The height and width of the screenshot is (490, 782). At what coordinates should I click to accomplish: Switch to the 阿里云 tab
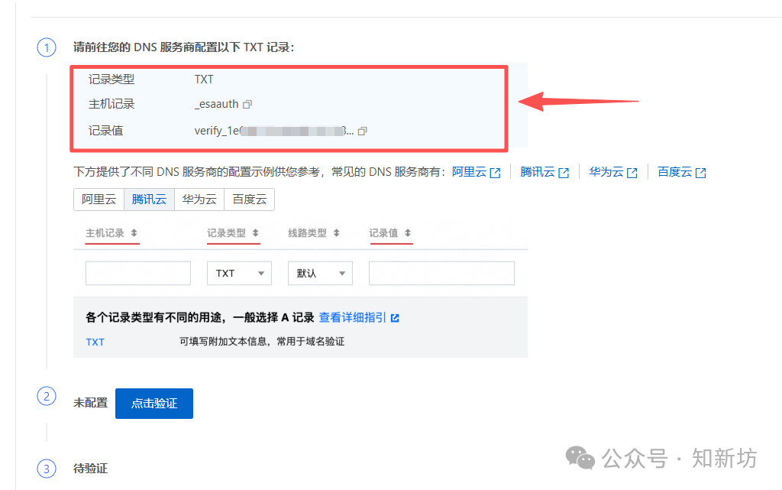click(x=99, y=200)
